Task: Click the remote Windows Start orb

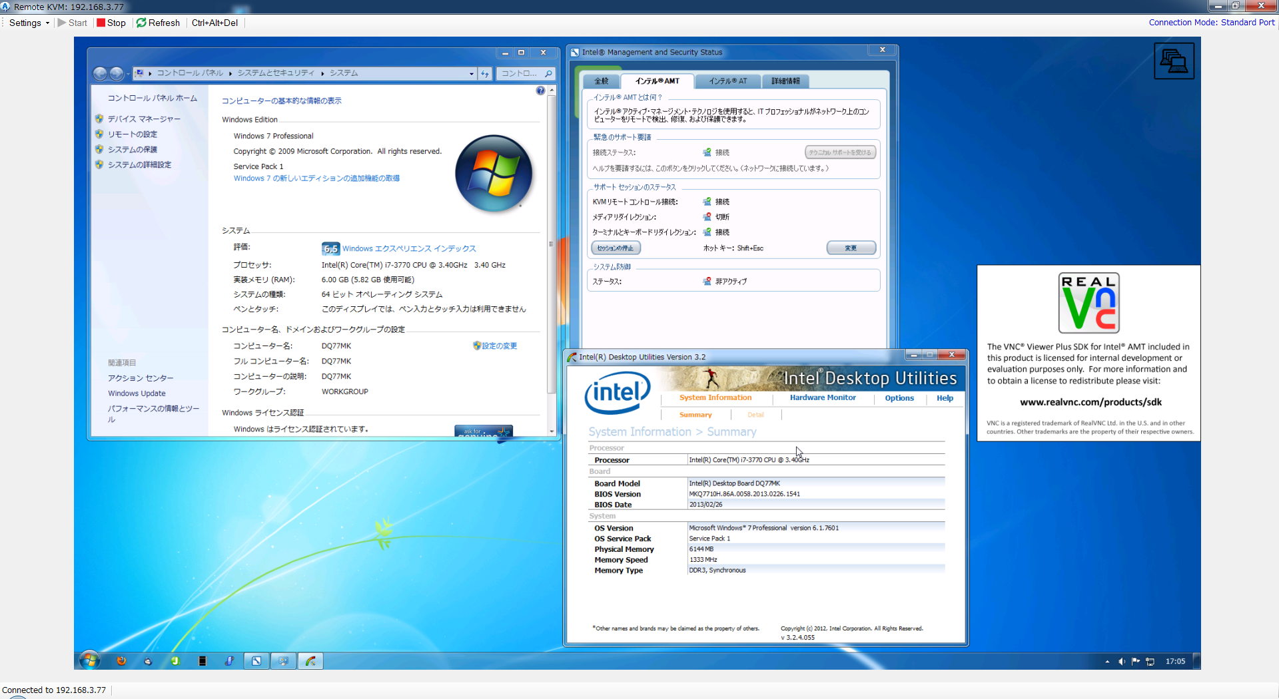Action: (89, 660)
